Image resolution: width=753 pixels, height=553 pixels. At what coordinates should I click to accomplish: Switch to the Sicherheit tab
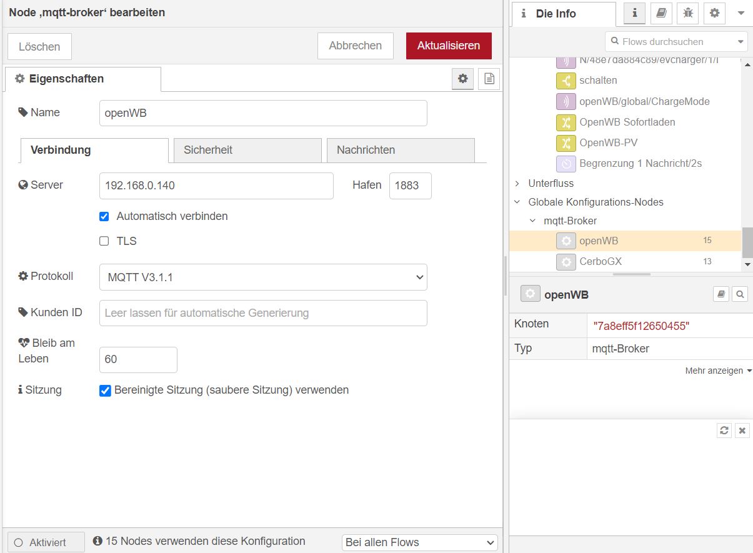pyautogui.click(x=247, y=150)
